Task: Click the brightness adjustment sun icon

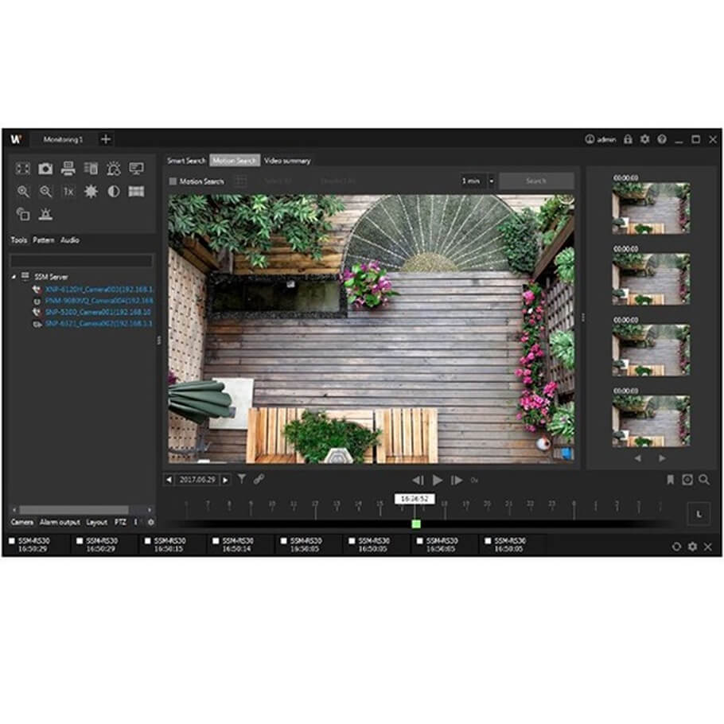Action: coord(91,192)
